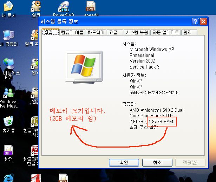Click the help question mark button
The image size is (216, 182).
click(x=195, y=22)
